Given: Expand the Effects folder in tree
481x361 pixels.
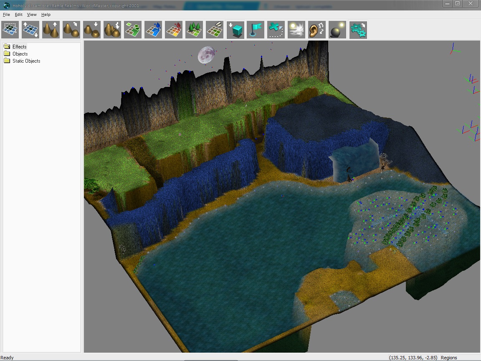Looking at the screenshot, I should point(19,47).
